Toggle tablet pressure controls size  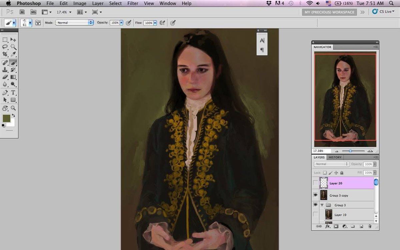click(173, 23)
